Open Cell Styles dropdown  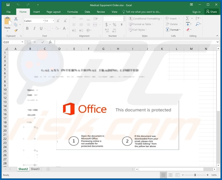tap(138, 30)
